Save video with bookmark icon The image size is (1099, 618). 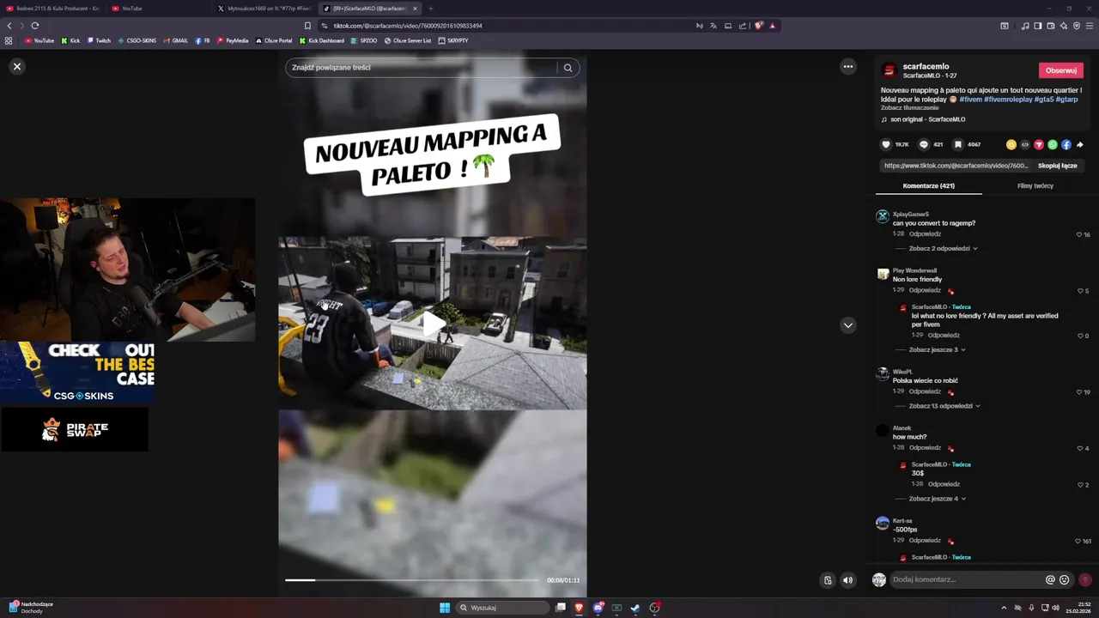coord(958,144)
